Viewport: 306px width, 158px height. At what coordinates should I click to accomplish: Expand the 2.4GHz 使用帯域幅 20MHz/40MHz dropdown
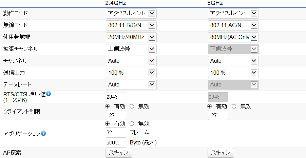(x=131, y=37)
